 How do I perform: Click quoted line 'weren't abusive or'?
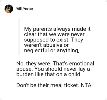click(47, 45)
